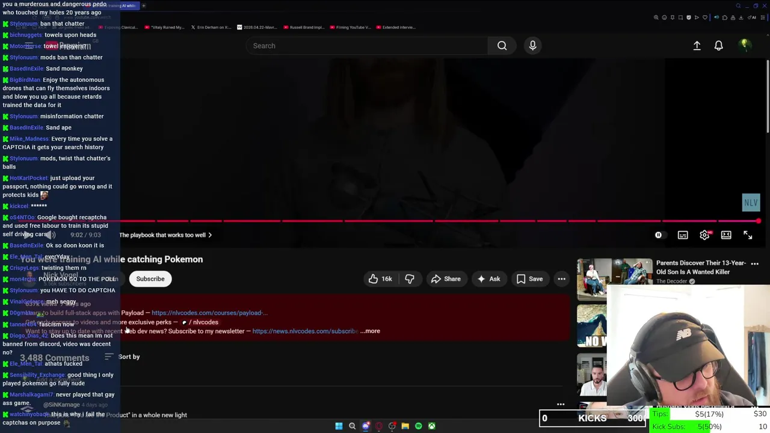This screenshot has height=433, width=770.
Task: Open the browser AI toolbar button
Action: pyautogui.click(x=753, y=17)
